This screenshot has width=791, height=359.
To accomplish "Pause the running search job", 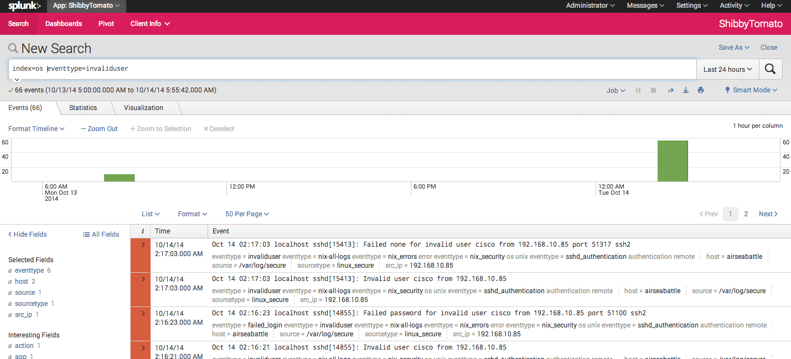I will tap(638, 90).
